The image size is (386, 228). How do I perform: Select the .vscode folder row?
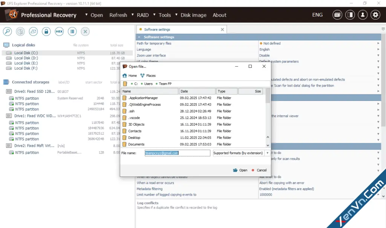193,118
